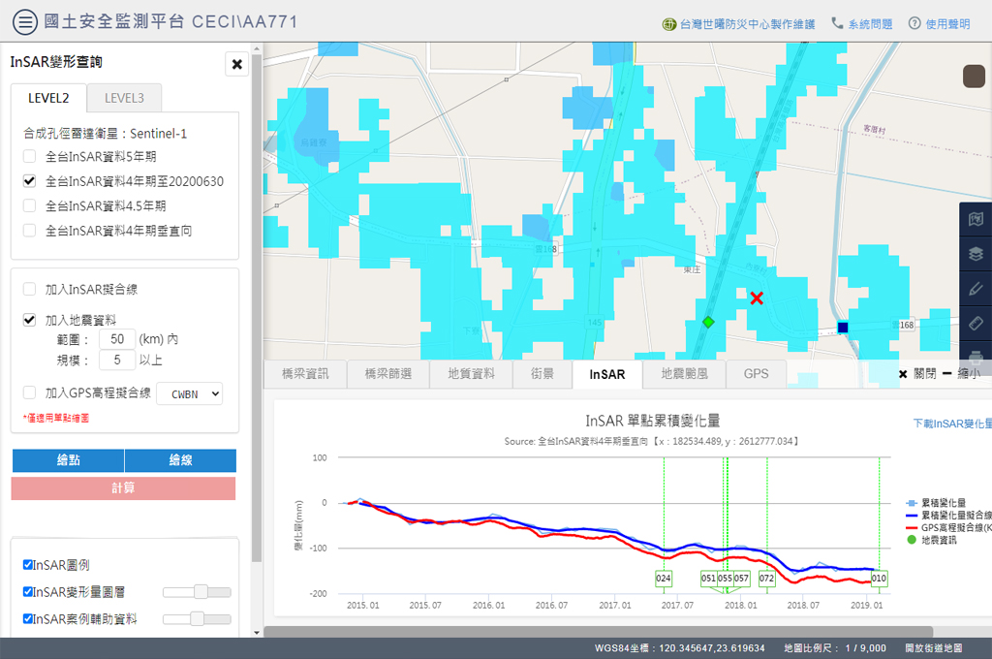This screenshot has width=992, height=659.
Task: Close the InSAR變形查詢 panel
Action: click(236, 64)
